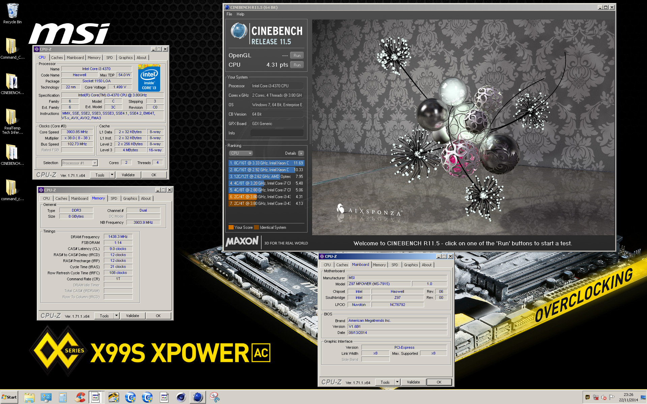Expand the ranking Details arrow button
This screenshot has height=404, width=647.
tap(301, 153)
